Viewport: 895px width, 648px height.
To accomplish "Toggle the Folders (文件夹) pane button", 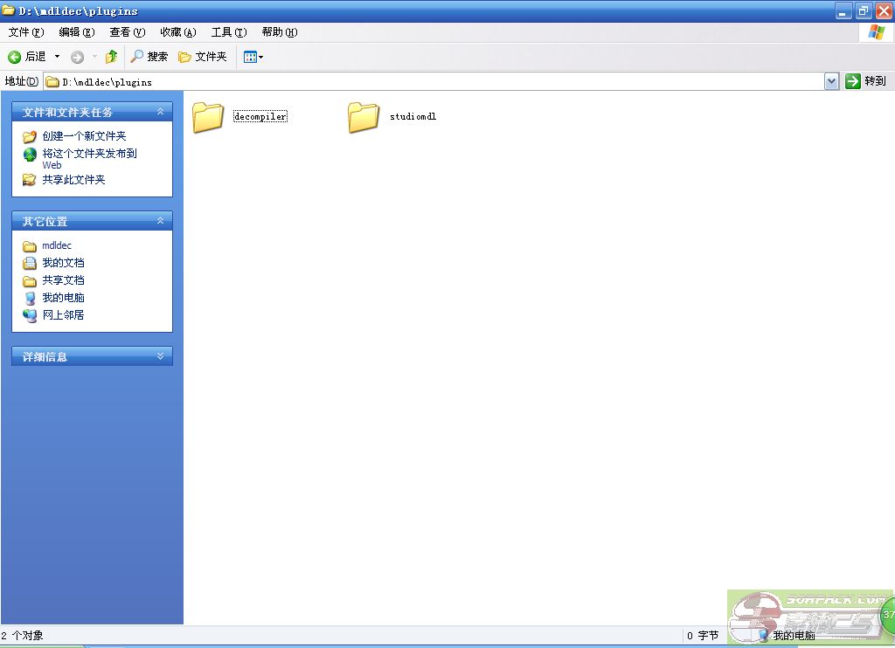I will (x=202, y=57).
